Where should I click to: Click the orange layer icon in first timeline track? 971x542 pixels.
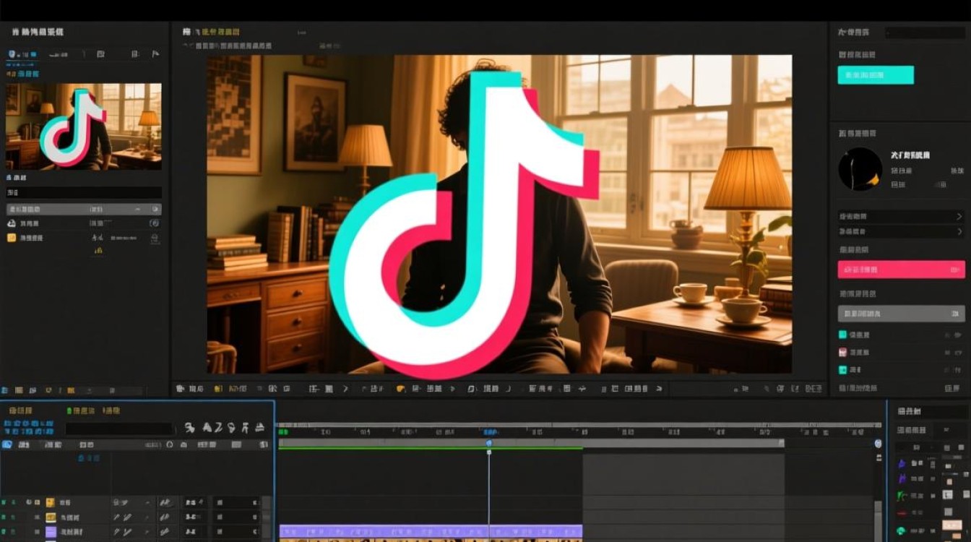(51, 502)
